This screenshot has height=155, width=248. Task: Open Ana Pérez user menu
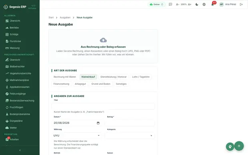coord(228,4)
